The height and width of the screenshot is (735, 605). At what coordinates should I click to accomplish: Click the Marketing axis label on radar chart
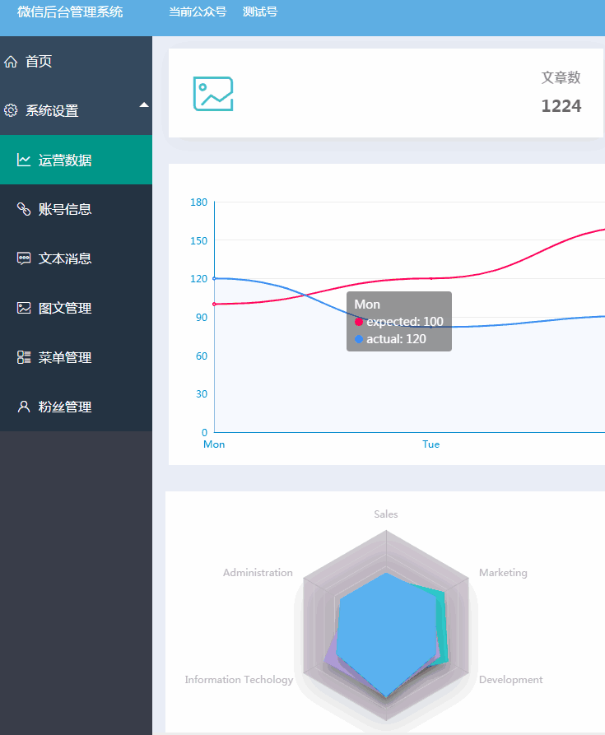(503, 573)
